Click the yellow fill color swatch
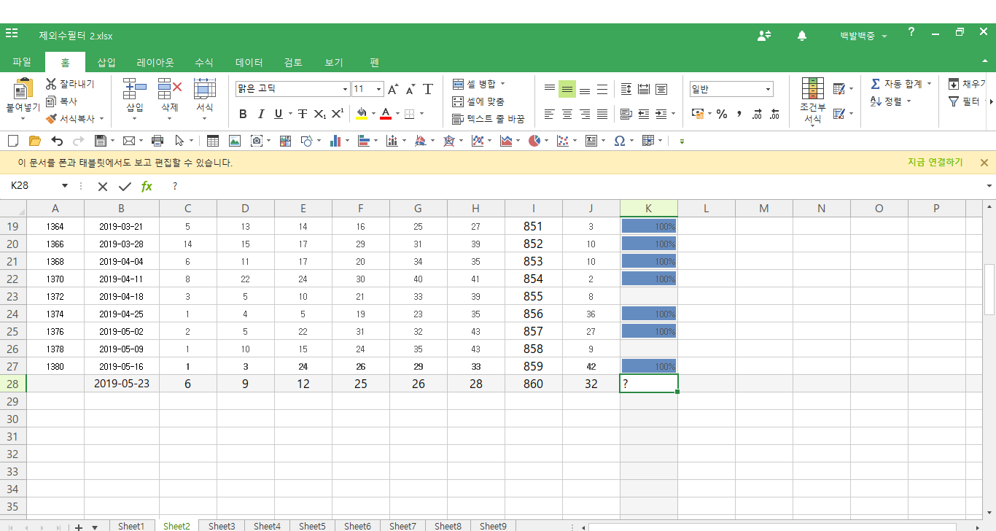 [x=362, y=115]
